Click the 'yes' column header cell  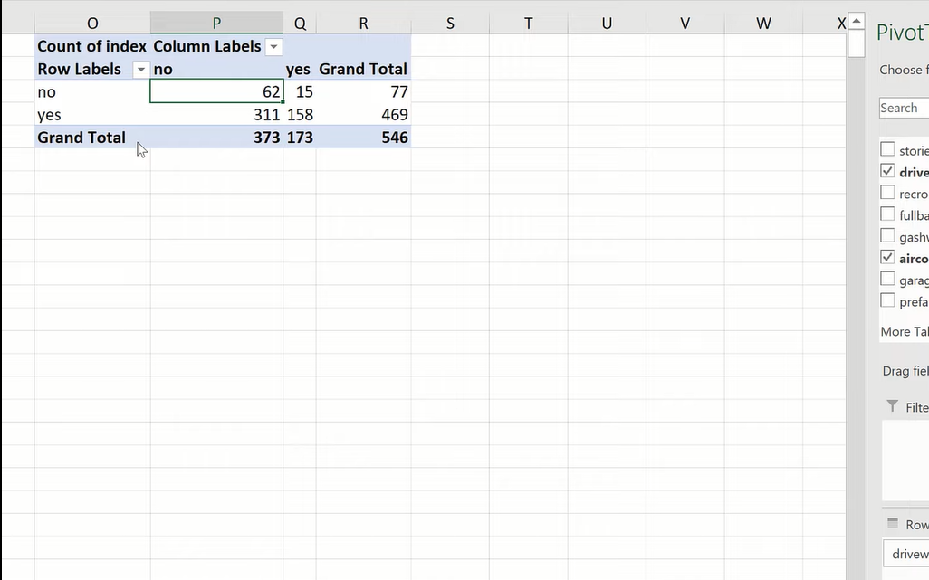(x=300, y=69)
